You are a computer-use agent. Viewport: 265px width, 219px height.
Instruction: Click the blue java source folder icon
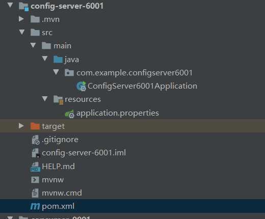tap(58, 60)
